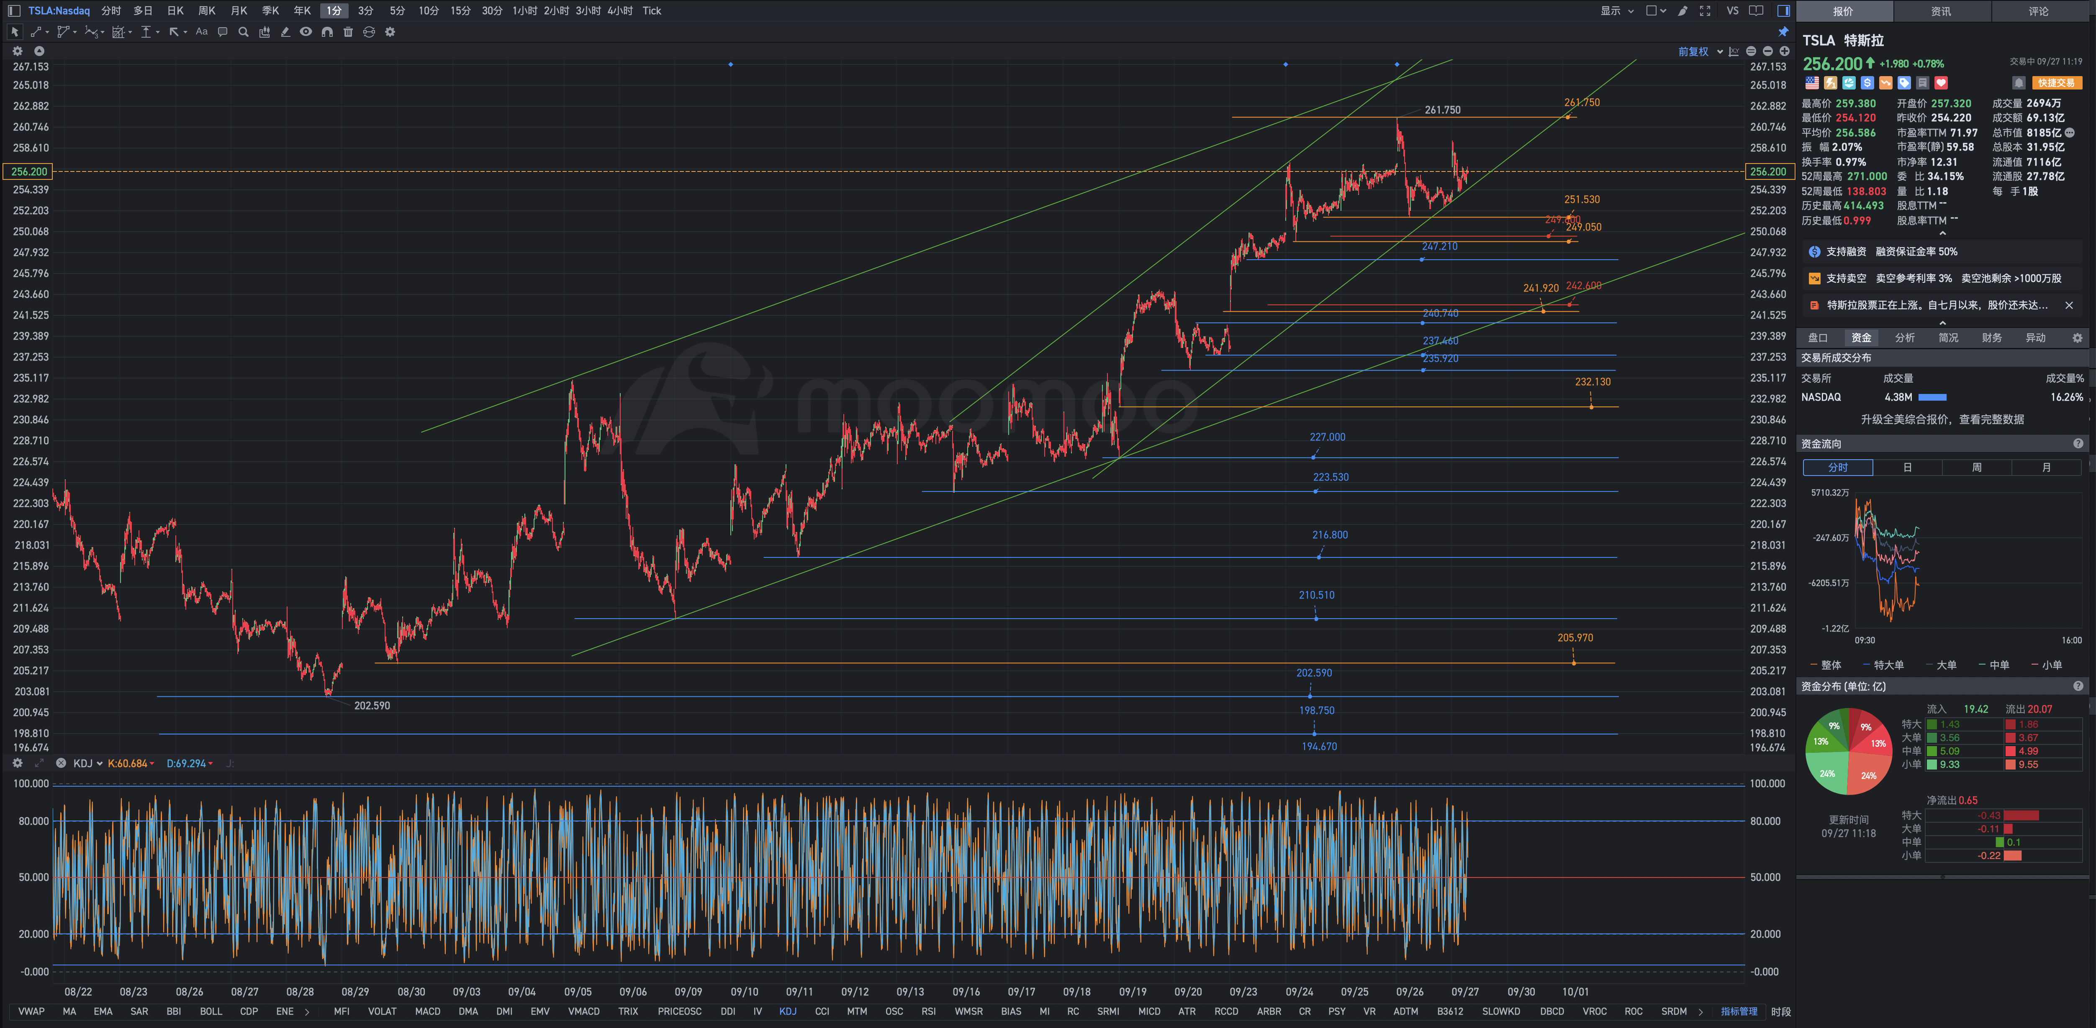Expand the wave pattern tool dropdown
The image size is (2096, 1028).
[103, 33]
